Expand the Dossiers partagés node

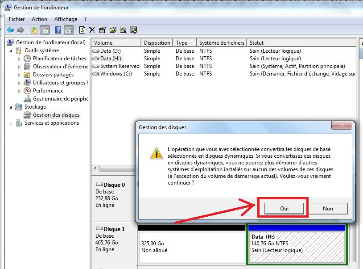[19, 75]
